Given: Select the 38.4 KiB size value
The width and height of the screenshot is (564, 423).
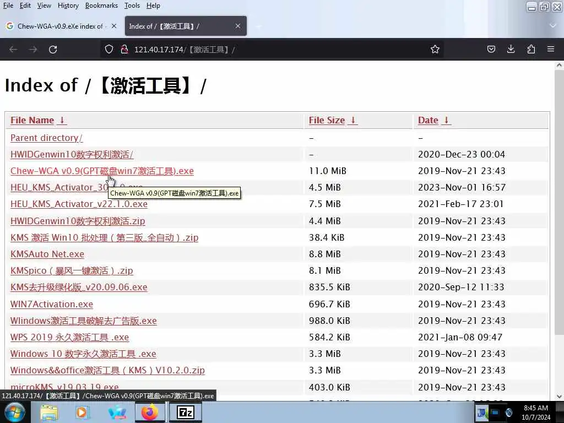Looking at the screenshot, I should (327, 237).
